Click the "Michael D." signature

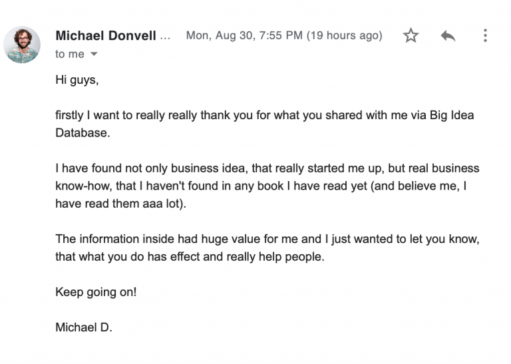[84, 327]
